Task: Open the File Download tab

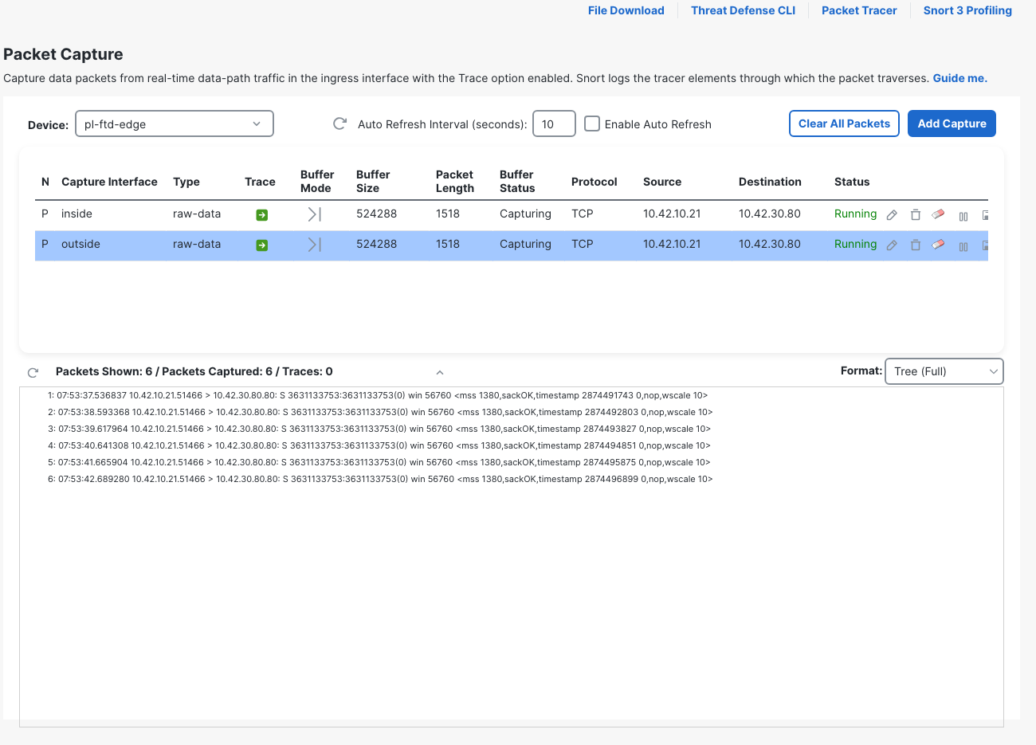Action: coord(626,10)
